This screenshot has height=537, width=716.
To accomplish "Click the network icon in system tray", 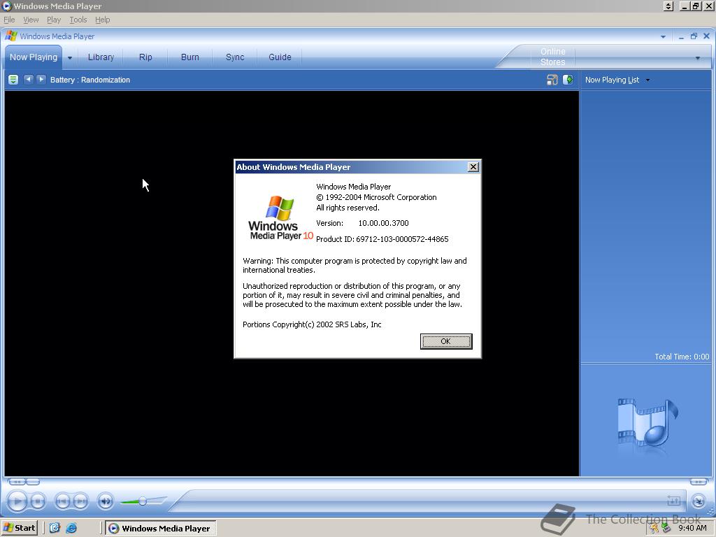I will click(x=666, y=529).
